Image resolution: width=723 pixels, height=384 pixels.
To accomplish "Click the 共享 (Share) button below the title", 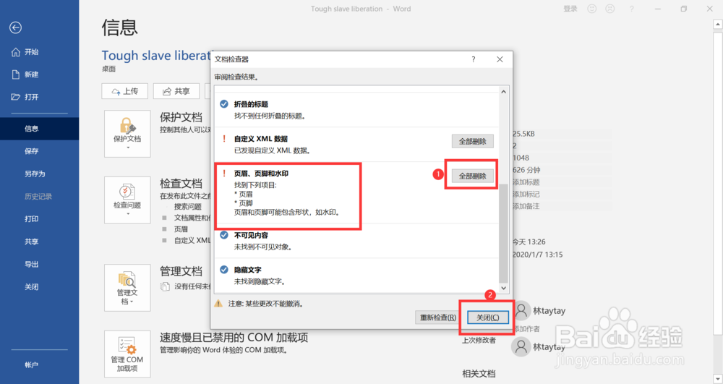I will (176, 91).
